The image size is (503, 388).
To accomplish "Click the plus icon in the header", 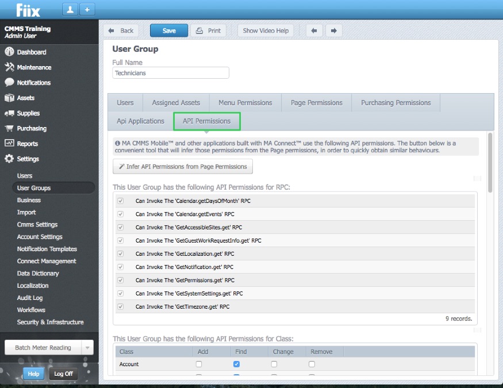I will pyautogui.click(x=87, y=10).
